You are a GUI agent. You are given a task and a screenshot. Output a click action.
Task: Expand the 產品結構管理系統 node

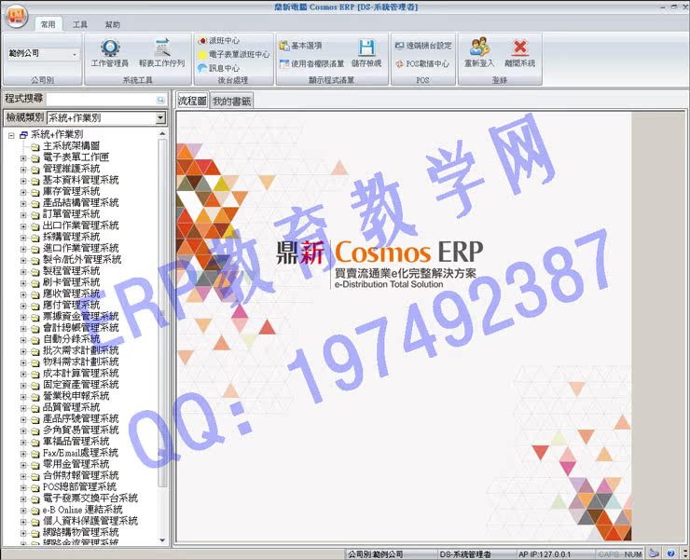pyautogui.click(x=23, y=204)
